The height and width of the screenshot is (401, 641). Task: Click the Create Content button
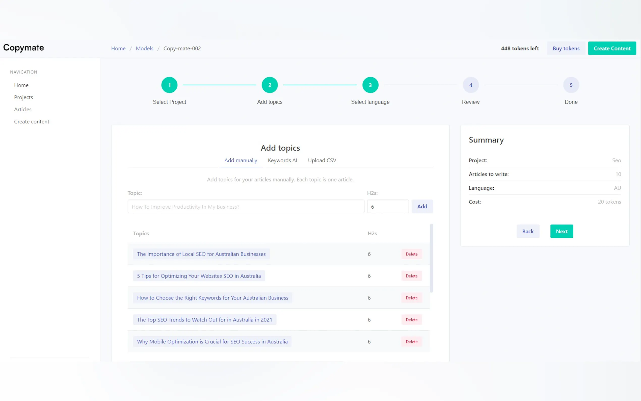[x=612, y=48]
